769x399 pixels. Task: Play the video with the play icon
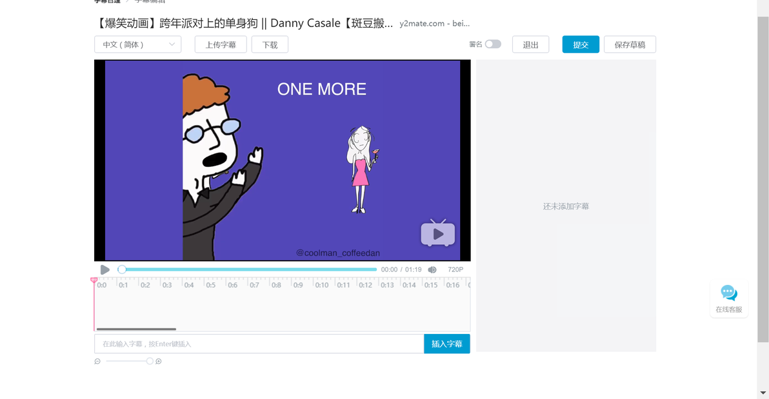(x=105, y=269)
